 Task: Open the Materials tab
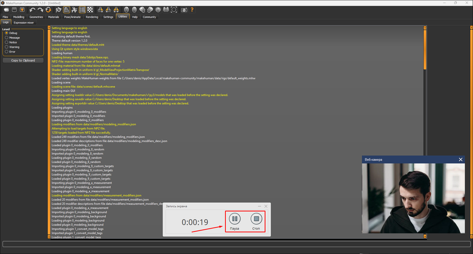pyautogui.click(x=53, y=17)
